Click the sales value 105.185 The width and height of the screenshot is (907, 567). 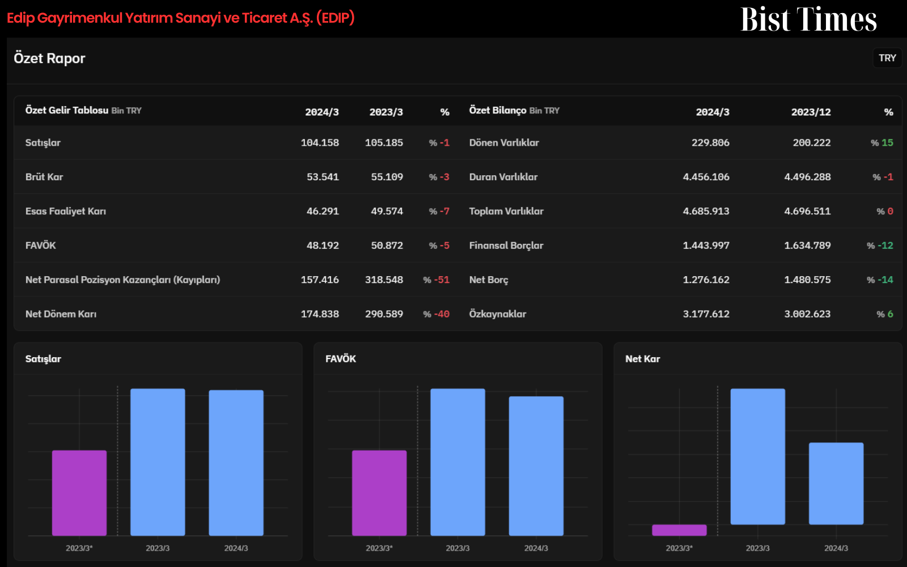tap(384, 143)
